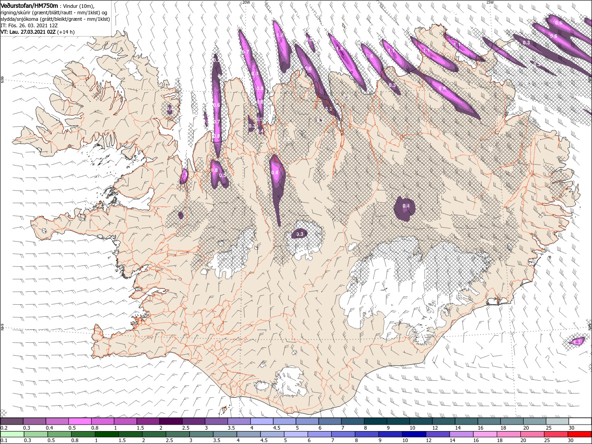Select the 0.2 dark mauve swatch in the upper scale
Image resolution: width=592 pixels, height=444 pixels.
click(12, 421)
